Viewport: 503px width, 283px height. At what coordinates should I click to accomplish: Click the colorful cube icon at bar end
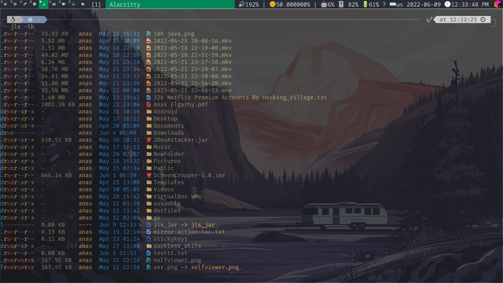coord(498,4)
